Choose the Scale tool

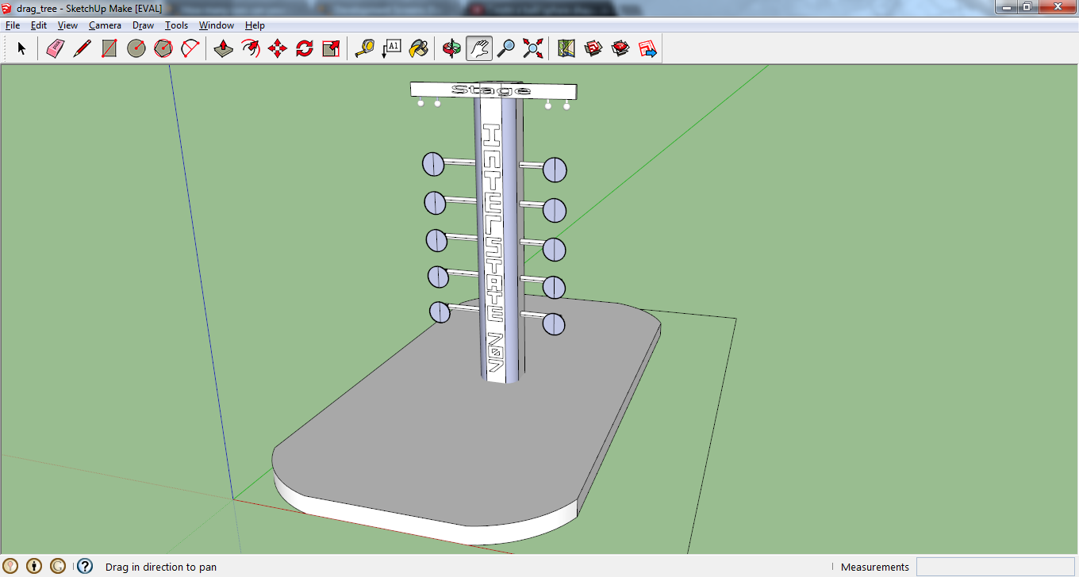click(332, 48)
